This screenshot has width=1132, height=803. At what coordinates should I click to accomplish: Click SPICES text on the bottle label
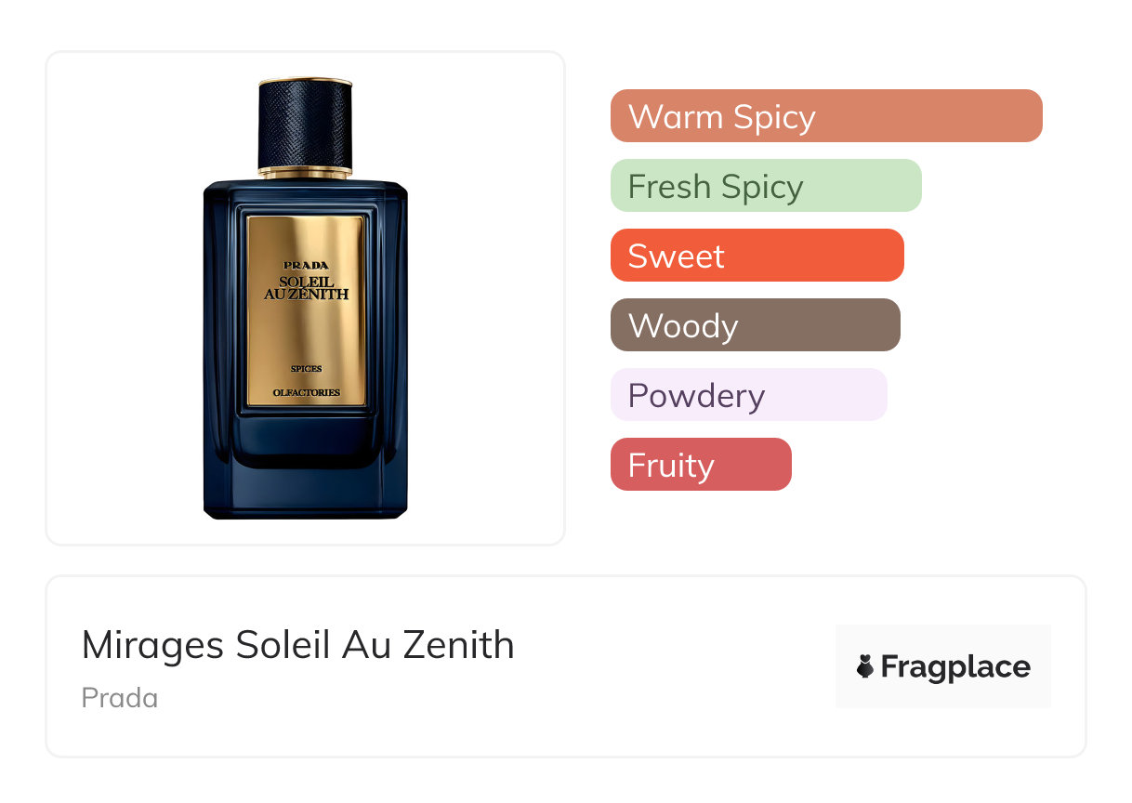tap(306, 369)
